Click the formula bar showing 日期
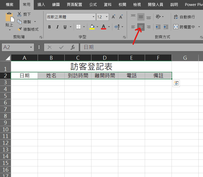This screenshot has height=177, width=203. pos(141,47)
